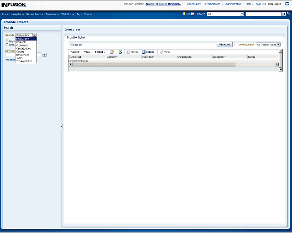Click the INFUSION logo
Image resolution: width=292 pixels, height=233 pixels.
pyautogui.click(x=14, y=5)
